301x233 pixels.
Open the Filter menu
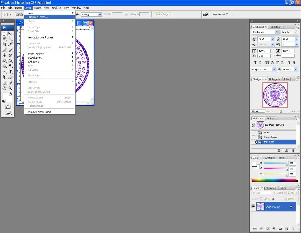point(46,8)
